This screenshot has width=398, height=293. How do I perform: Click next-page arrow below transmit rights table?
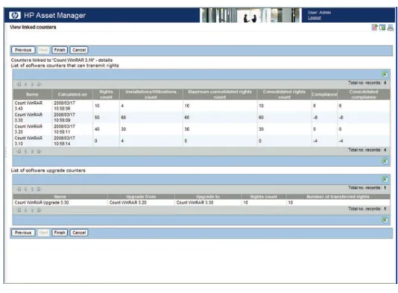[x=32, y=151]
